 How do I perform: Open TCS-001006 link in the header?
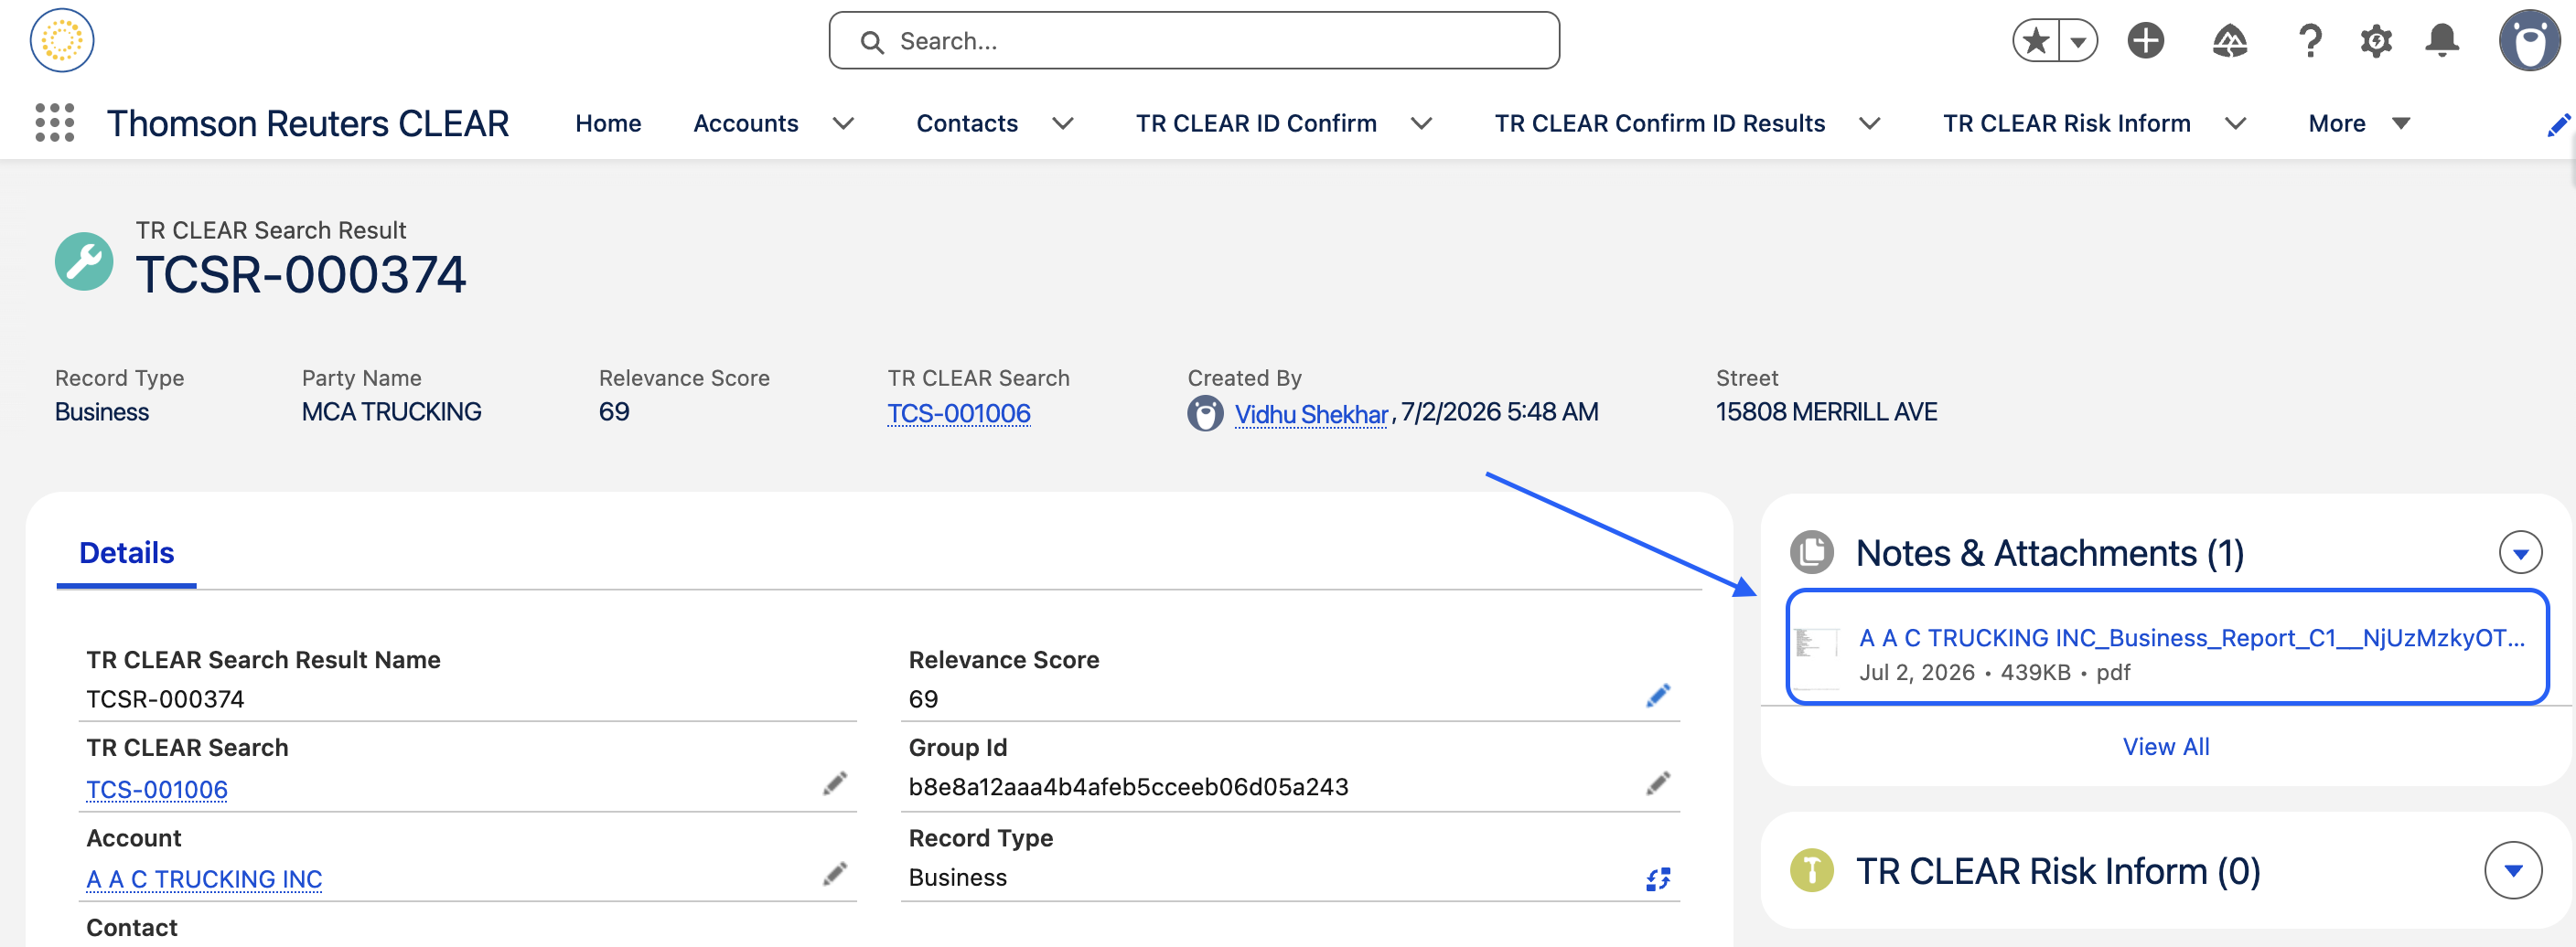tap(958, 413)
